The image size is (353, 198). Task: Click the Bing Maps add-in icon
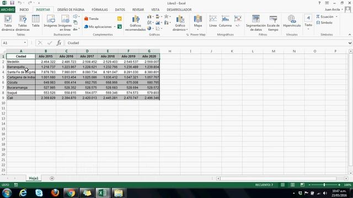tap(120, 19)
